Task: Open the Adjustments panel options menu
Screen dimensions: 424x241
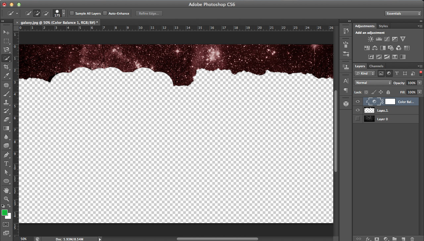Action: [420, 26]
